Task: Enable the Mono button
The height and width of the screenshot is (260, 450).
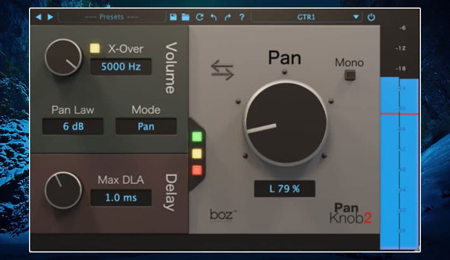Action: pyautogui.click(x=350, y=76)
